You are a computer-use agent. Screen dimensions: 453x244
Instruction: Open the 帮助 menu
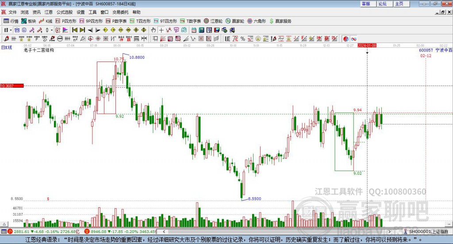pos(136,12)
